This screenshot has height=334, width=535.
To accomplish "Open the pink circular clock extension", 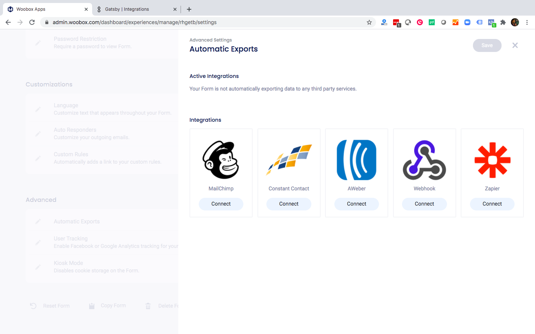I will (420, 22).
